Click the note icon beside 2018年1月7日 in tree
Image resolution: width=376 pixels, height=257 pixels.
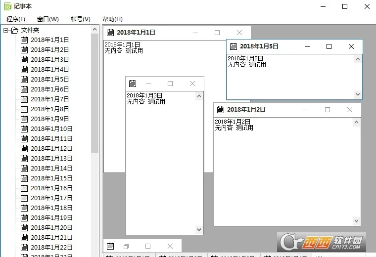pos(24,99)
